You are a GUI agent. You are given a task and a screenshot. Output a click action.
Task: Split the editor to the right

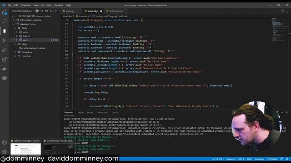coord(282,11)
